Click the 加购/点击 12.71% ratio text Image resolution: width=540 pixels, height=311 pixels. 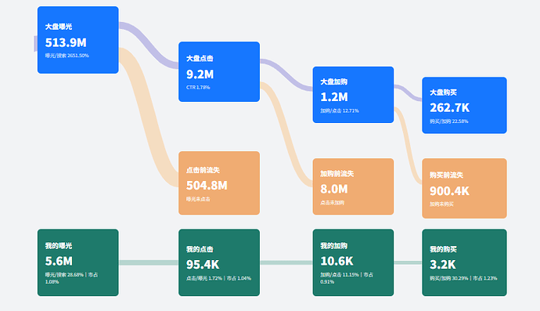point(340,110)
